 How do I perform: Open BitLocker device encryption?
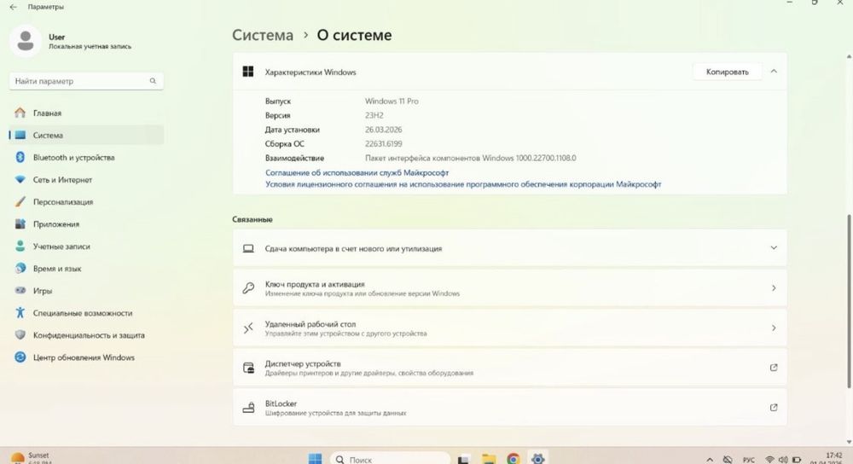510,408
